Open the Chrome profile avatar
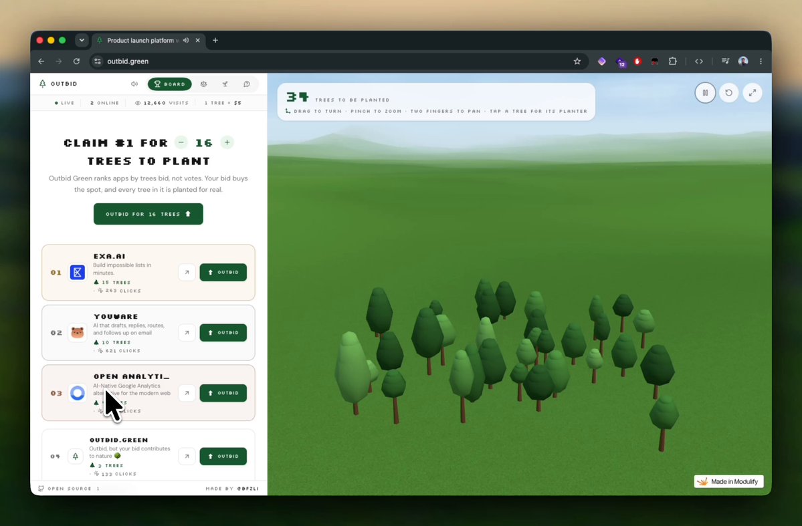 [743, 61]
